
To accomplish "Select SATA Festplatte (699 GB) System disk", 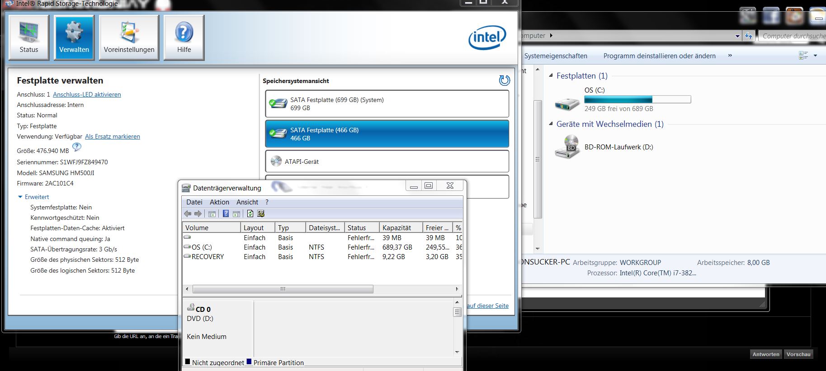I will 387,104.
